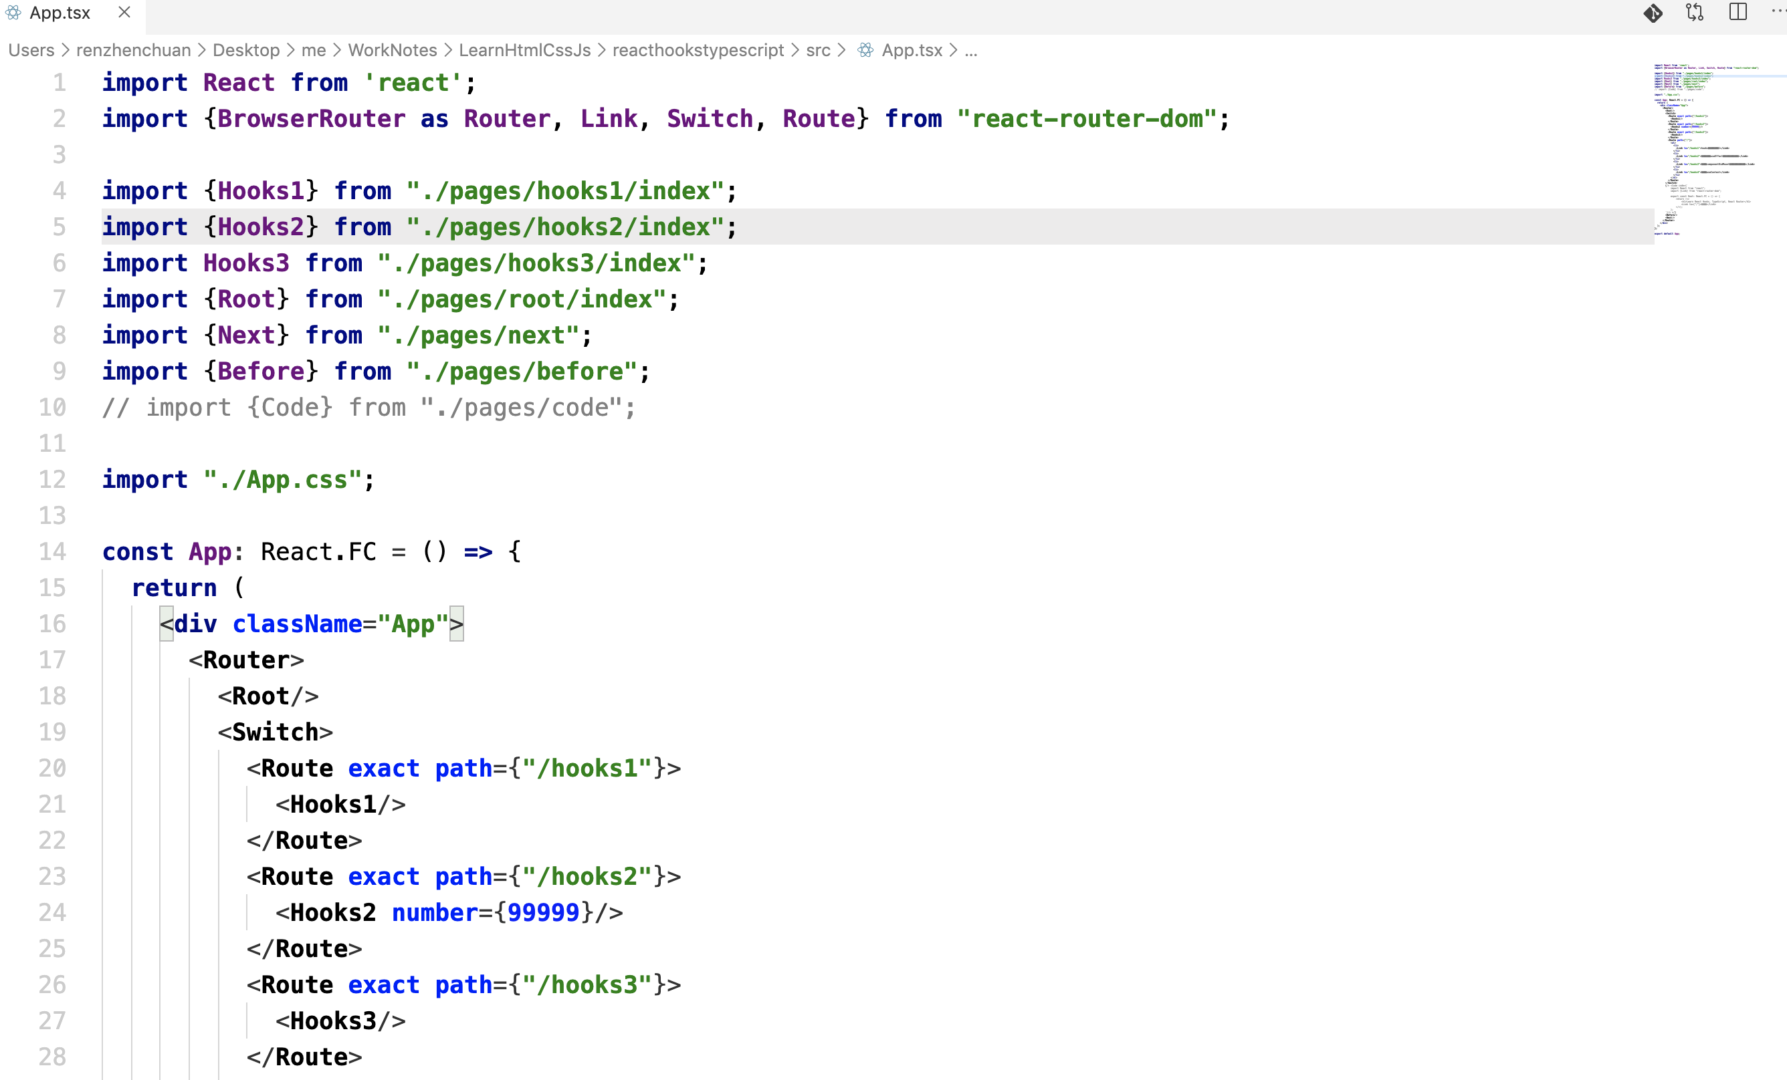The height and width of the screenshot is (1080, 1787).
Task: Click the 99999 number prop value
Action: 543,912
